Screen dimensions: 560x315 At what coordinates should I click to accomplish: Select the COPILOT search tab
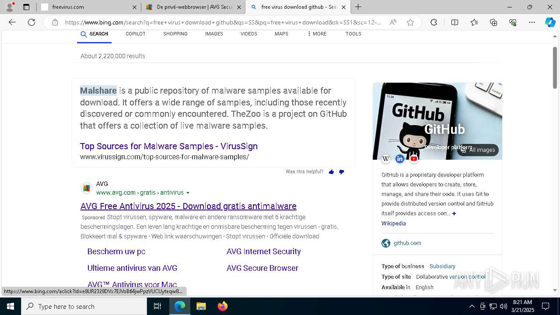(x=135, y=34)
